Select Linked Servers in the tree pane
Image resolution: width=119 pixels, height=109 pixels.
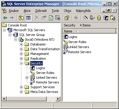pos(46,78)
